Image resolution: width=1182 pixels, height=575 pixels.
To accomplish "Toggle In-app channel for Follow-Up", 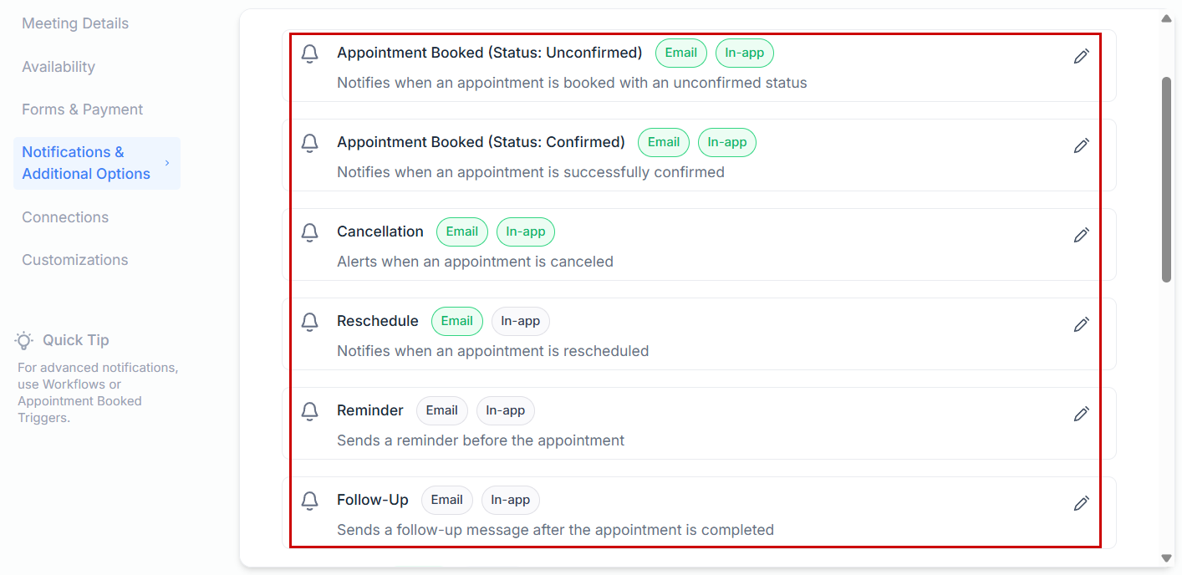I will click(510, 500).
